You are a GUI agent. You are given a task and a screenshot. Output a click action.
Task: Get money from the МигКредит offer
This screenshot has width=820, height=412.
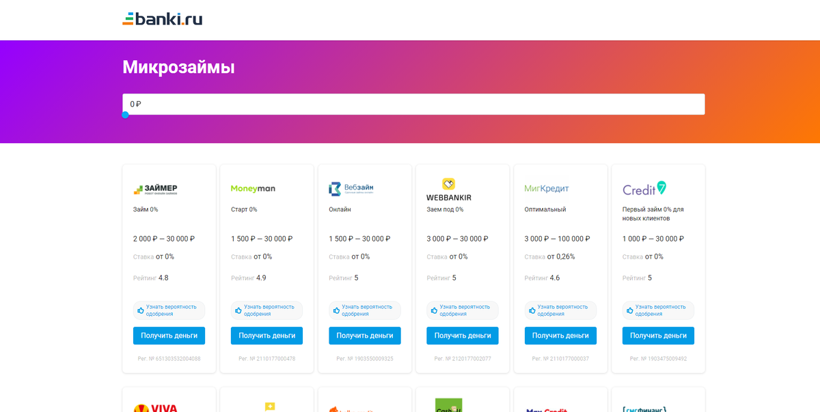click(x=560, y=336)
